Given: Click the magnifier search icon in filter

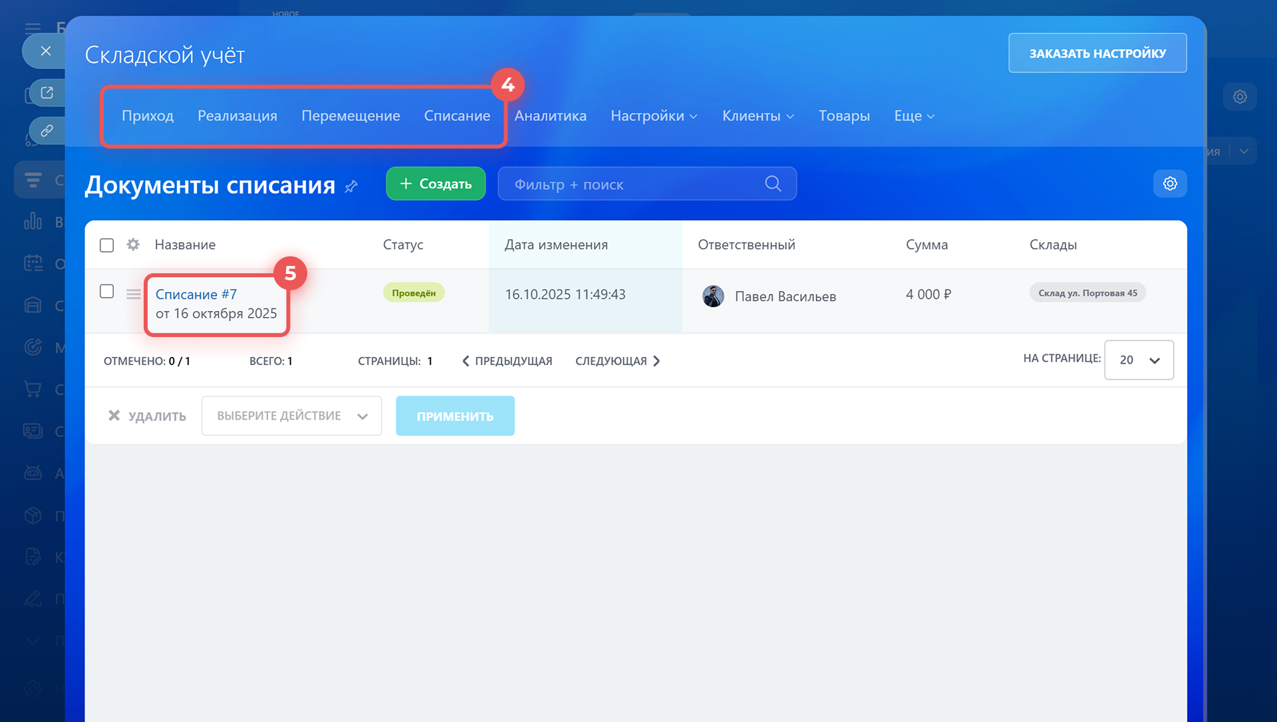Looking at the screenshot, I should [x=772, y=183].
